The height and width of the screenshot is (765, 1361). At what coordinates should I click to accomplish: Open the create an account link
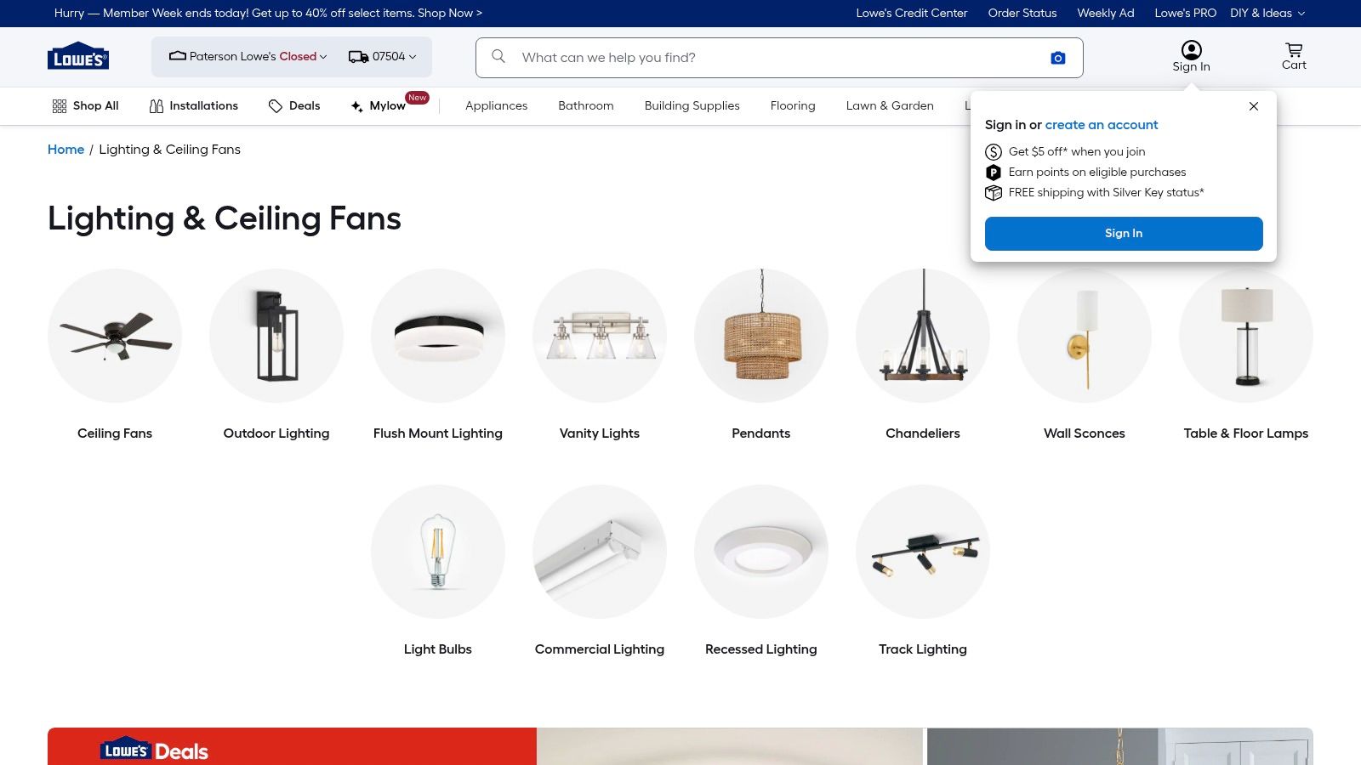pos(1102,125)
